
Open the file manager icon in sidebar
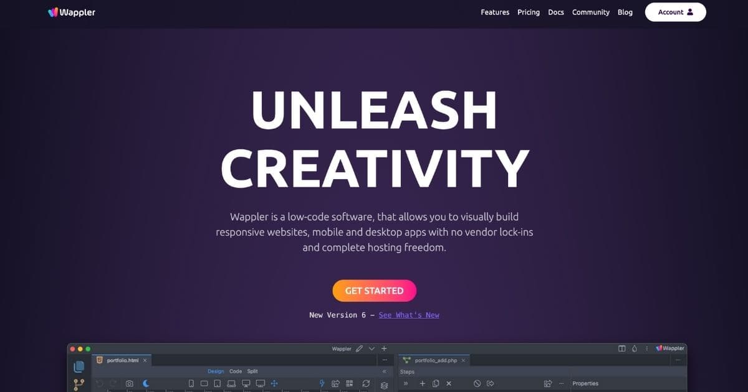[x=79, y=366]
